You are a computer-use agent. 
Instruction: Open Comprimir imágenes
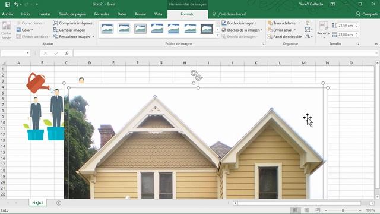73,23
